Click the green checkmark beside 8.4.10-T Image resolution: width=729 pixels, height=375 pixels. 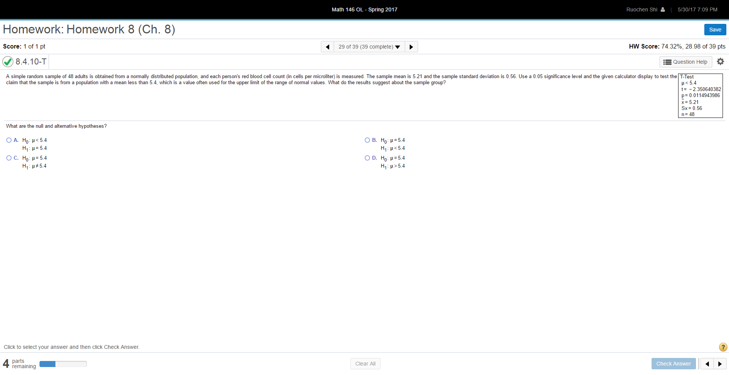(x=8, y=61)
